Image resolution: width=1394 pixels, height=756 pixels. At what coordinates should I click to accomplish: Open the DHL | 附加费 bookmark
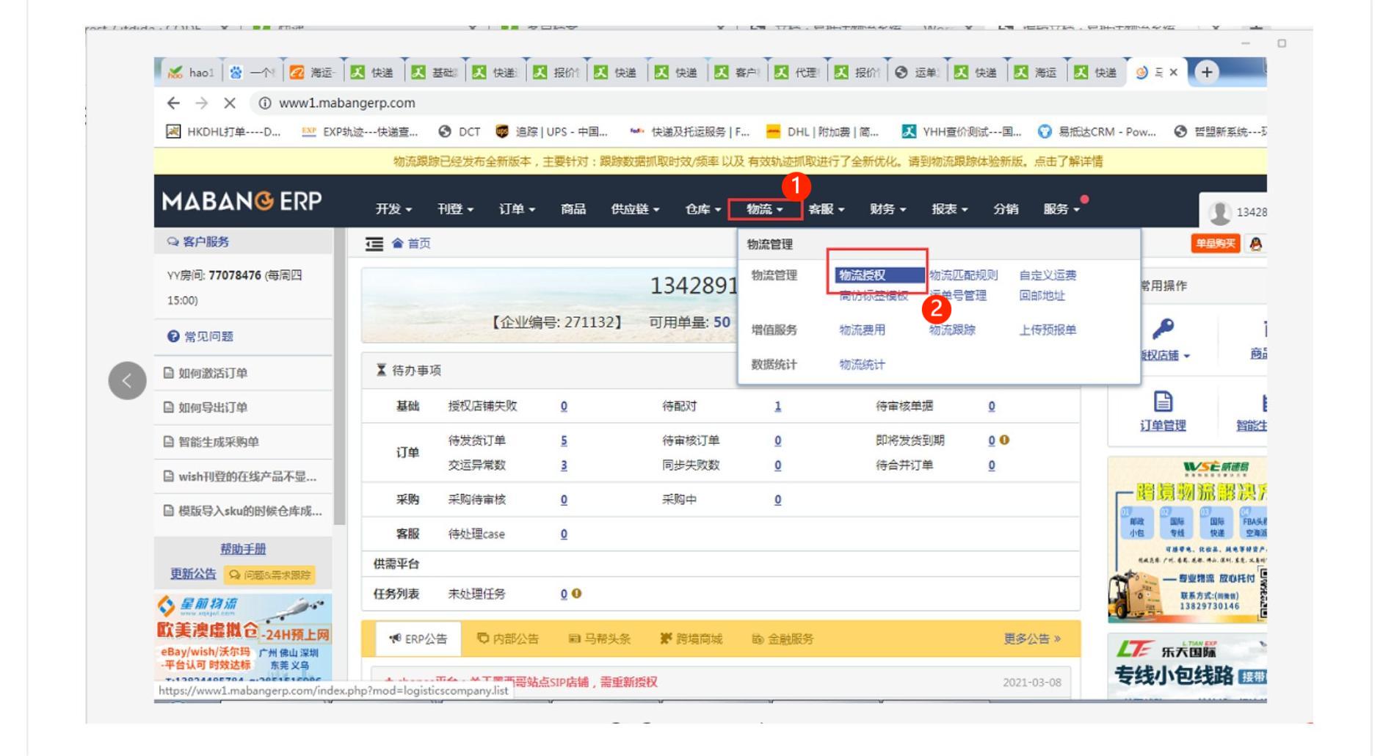(822, 132)
